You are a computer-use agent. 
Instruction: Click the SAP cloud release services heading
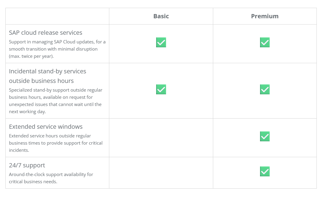pyautogui.click(x=45, y=33)
